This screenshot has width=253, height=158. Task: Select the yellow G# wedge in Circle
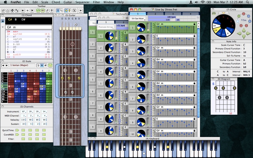click(x=216, y=30)
